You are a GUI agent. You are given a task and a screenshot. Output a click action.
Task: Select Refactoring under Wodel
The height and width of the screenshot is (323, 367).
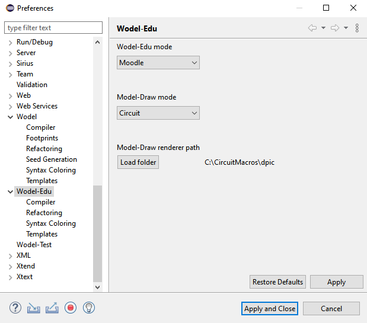pos(44,149)
